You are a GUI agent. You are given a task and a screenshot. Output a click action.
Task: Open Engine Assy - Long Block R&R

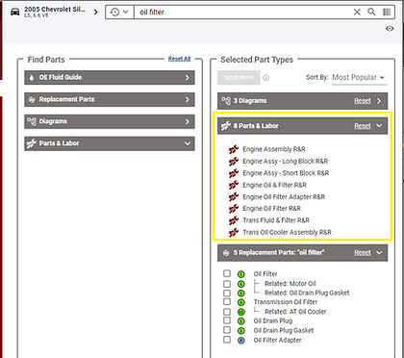tap(286, 162)
